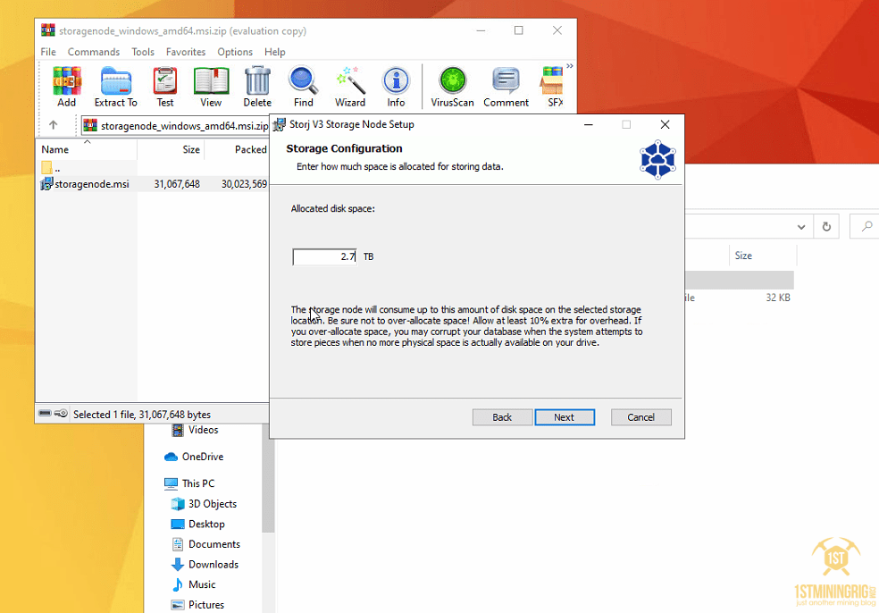This screenshot has height=613, width=879.
Task: Sort by the Size column in WinRAR
Action: point(171,149)
